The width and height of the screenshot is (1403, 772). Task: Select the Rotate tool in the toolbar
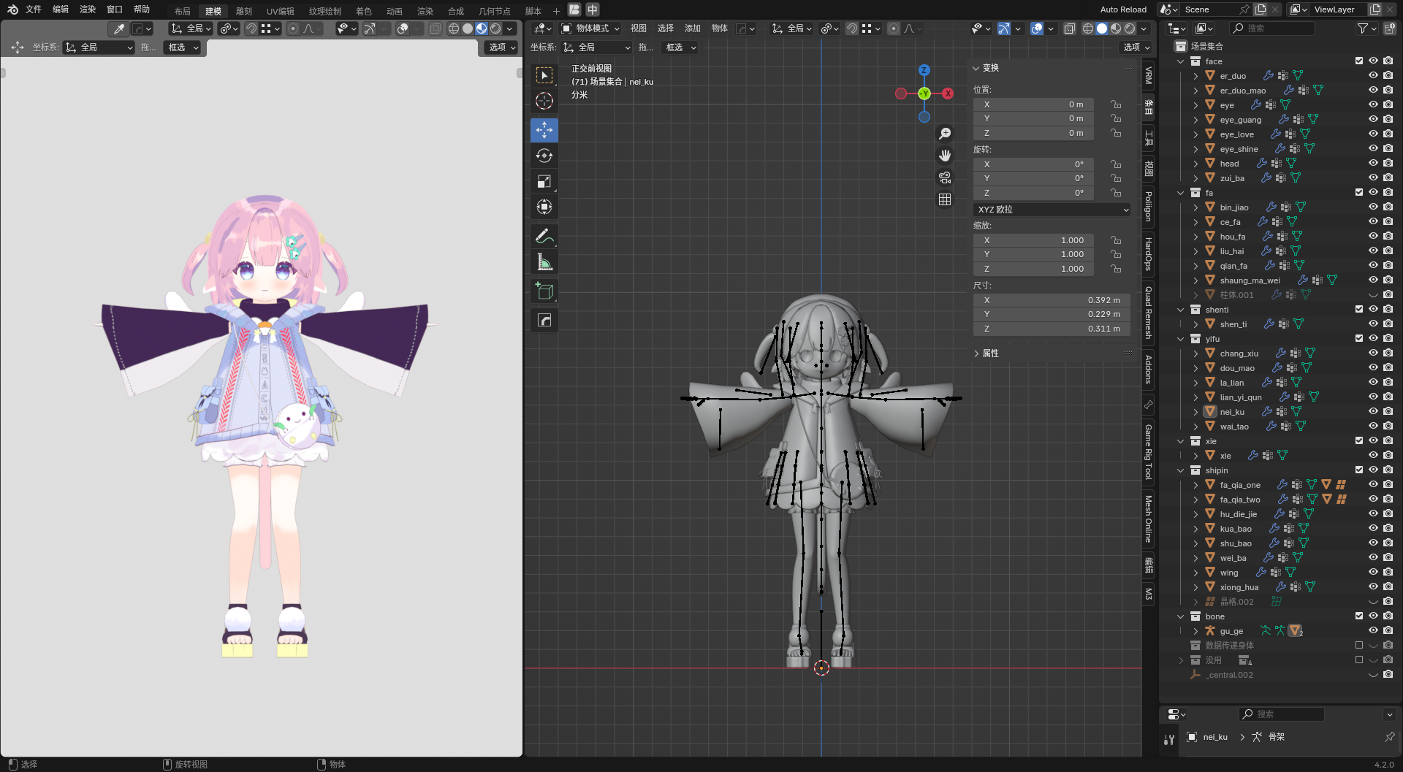coord(544,156)
